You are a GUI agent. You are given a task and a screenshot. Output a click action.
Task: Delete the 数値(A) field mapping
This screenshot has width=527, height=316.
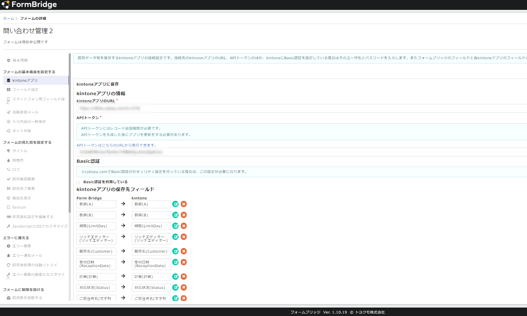point(184,204)
